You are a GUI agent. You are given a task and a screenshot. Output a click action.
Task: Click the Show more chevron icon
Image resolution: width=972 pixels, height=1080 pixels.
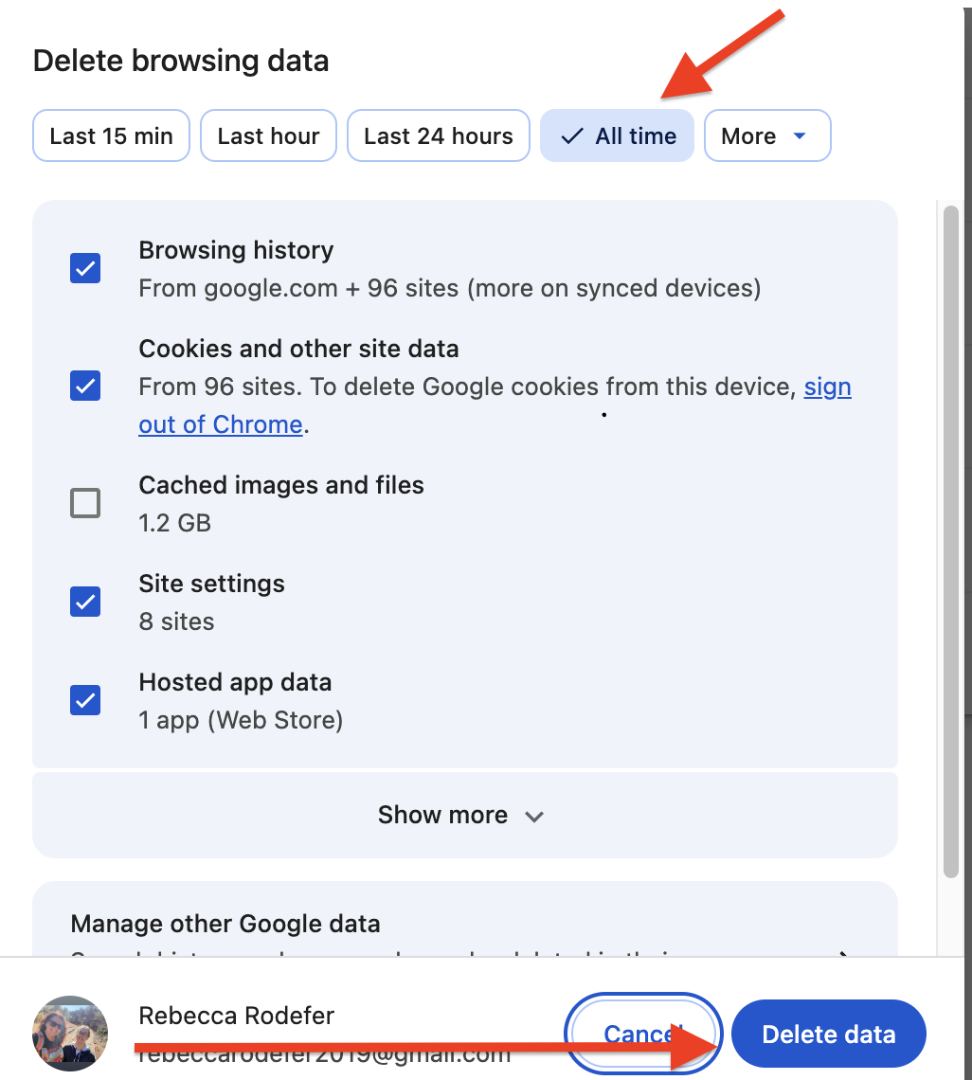534,817
